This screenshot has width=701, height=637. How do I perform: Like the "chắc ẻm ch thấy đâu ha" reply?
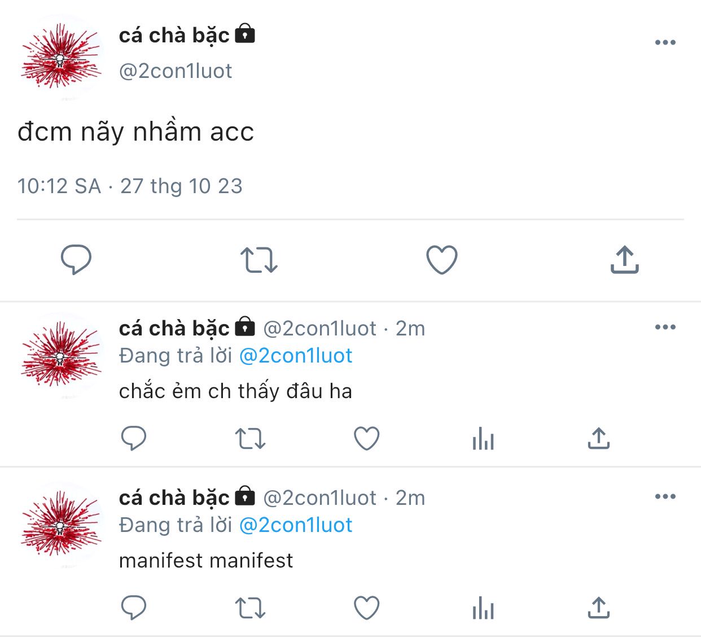click(x=366, y=438)
